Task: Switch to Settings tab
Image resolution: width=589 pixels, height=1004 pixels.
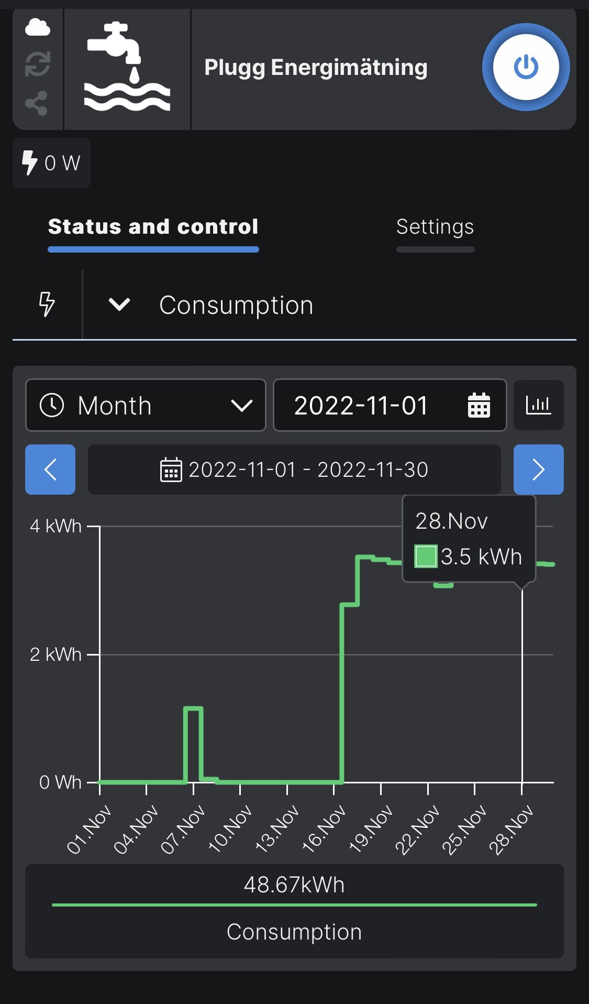Action: [x=435, y=227]
